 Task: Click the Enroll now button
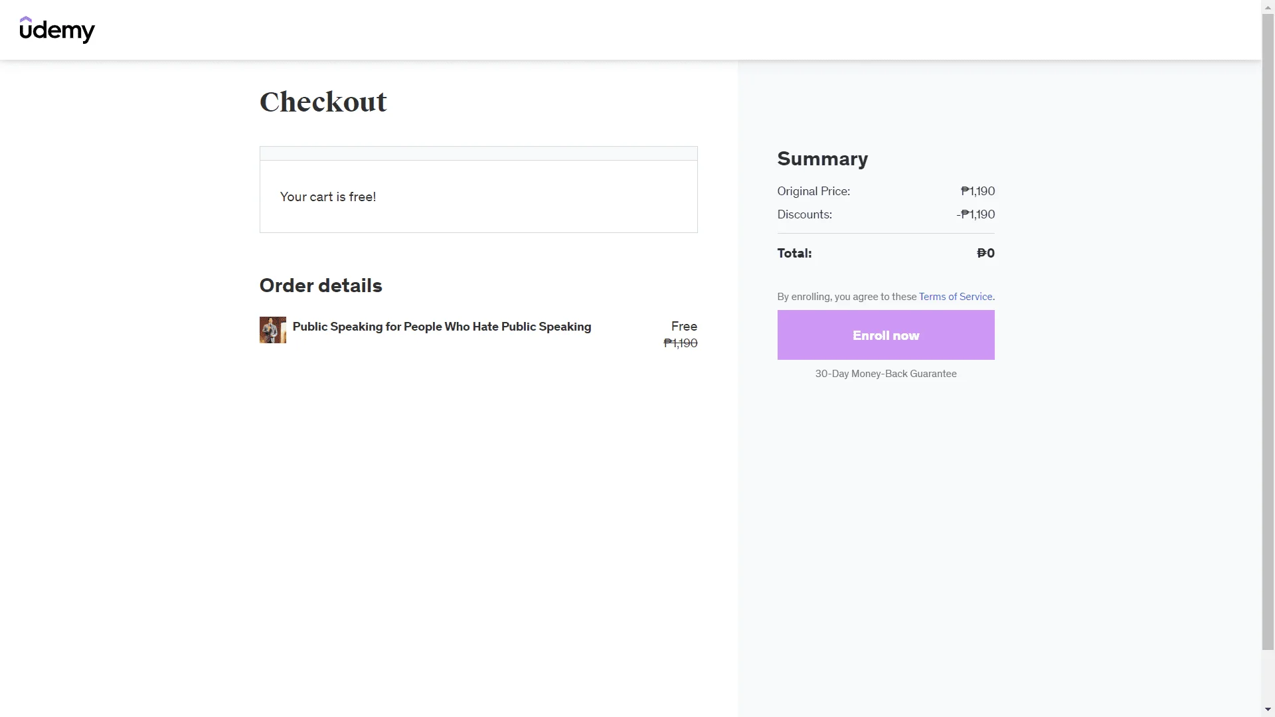[x=886, y=335]
